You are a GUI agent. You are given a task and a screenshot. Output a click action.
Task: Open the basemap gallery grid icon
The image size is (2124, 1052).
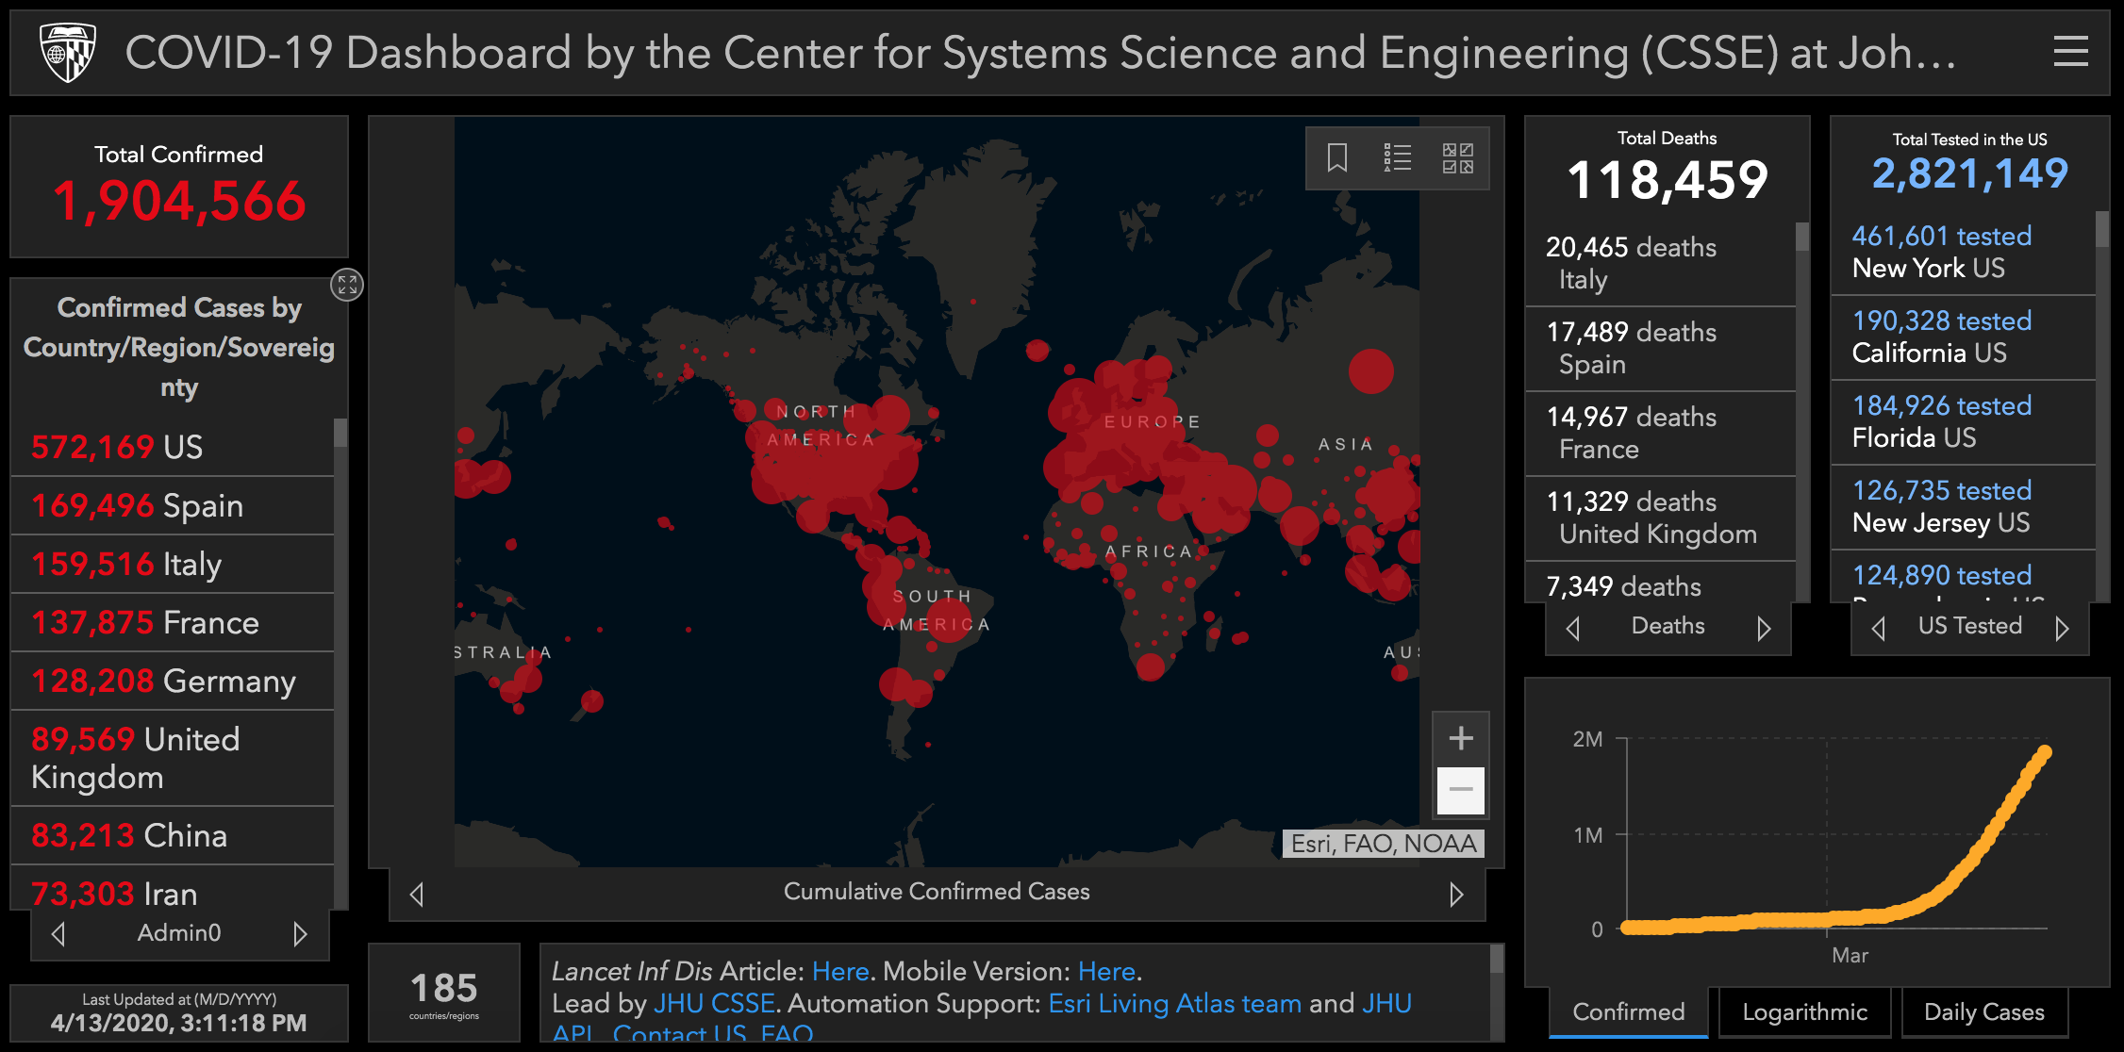coord(1457,157)
